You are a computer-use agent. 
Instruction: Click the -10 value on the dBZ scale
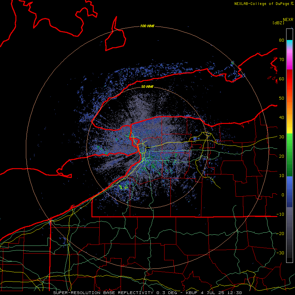pos(280,214)
